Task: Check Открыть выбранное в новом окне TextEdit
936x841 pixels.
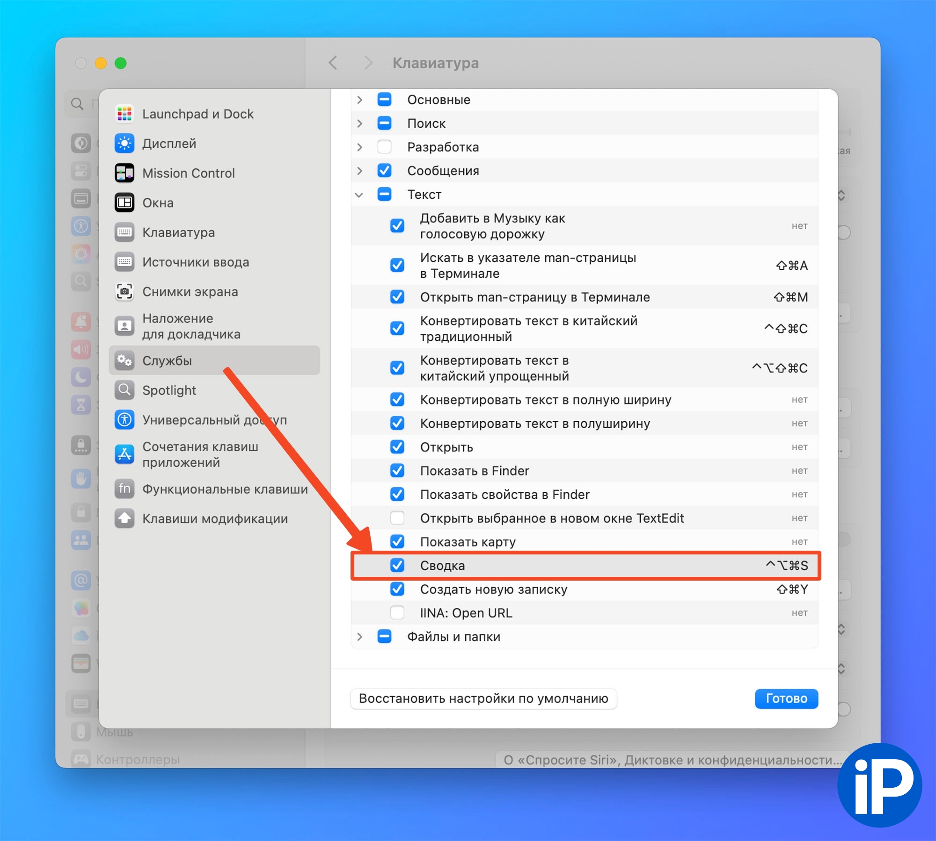Action: pos(397,518)
